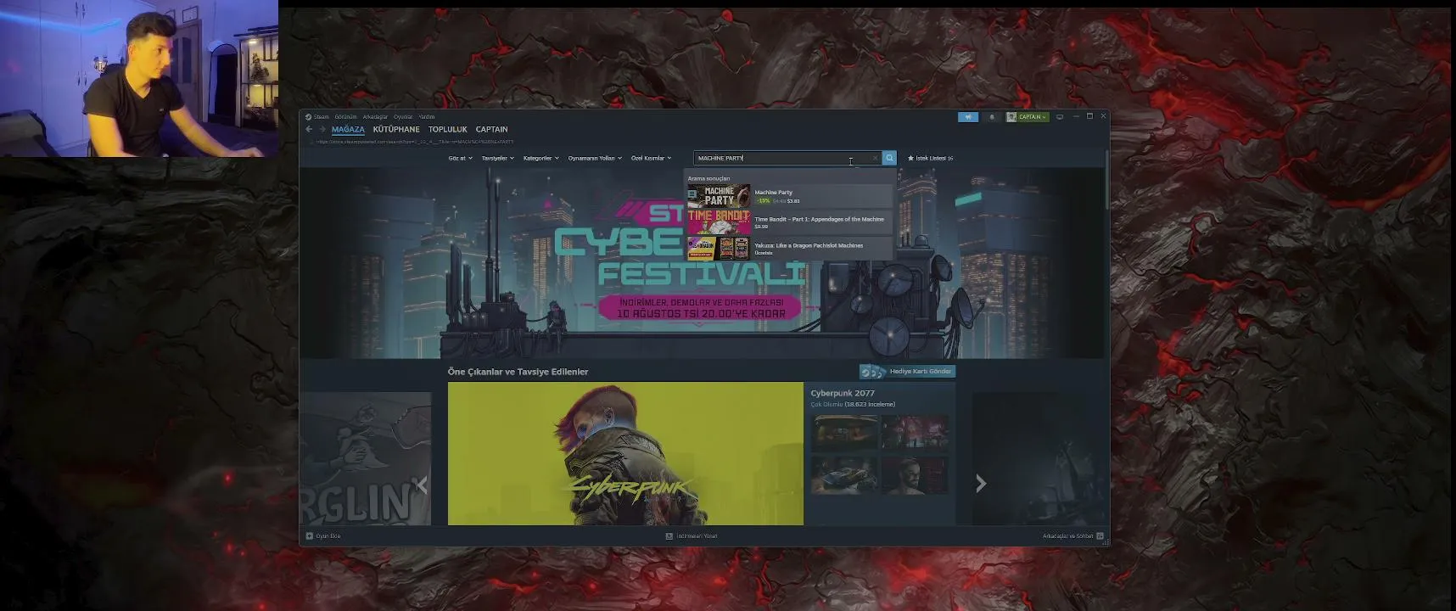The height and width of the screenshot is (611, 1456).
Task: Open the Yardım menu
Action: point(427,117)
